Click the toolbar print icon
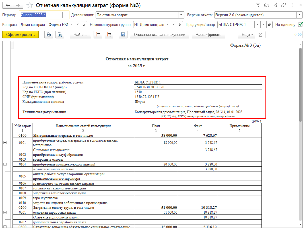The height and width of the screenshot is (231, 307). [x=49, y=35]
